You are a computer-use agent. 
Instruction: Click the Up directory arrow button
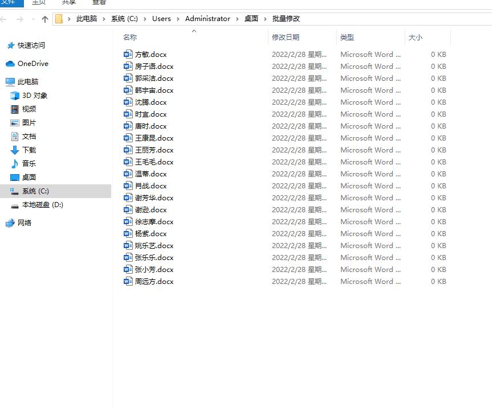click(x=45, y=19)
